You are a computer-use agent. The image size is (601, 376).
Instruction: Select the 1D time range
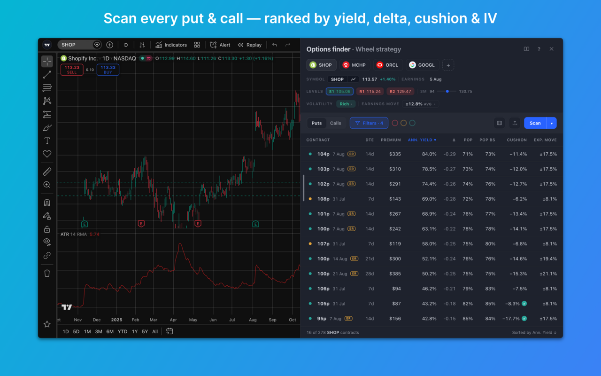coord(66,331)
